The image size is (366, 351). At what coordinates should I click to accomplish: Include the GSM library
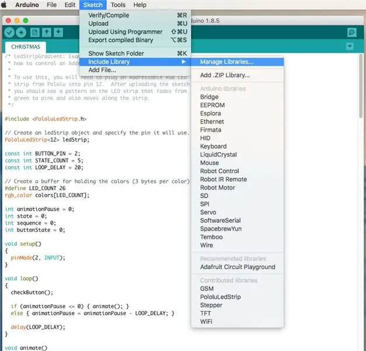[x=237, y=288]
